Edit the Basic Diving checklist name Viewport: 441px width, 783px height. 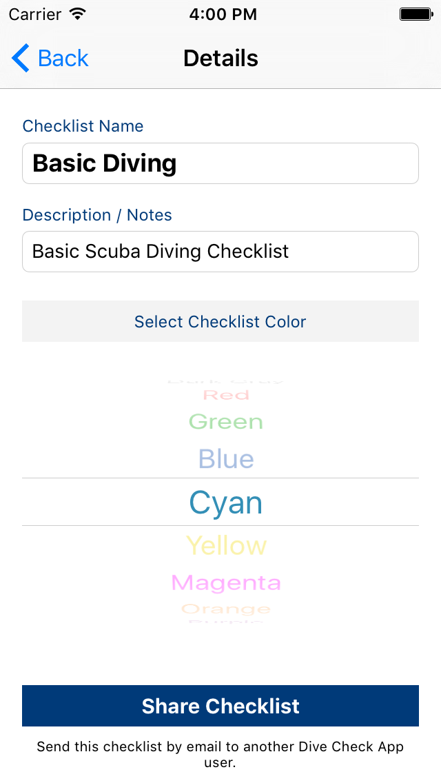(220, 163)
